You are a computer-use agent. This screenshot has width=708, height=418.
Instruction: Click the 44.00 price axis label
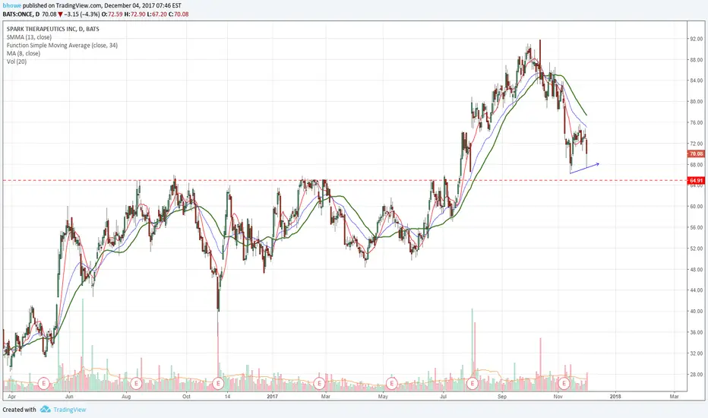[696, 290]
